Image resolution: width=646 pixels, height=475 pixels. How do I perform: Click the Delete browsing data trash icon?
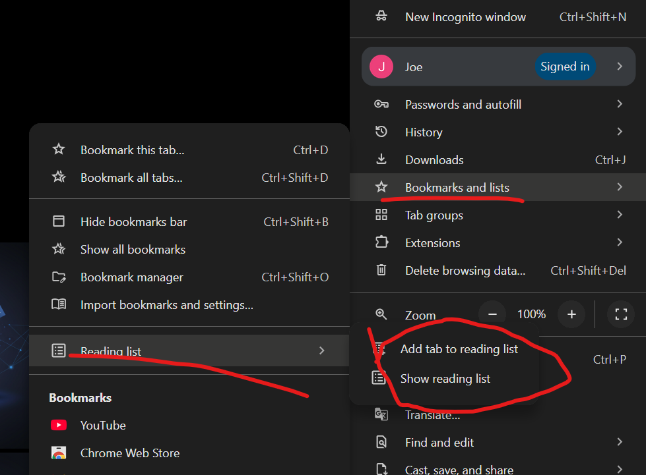pos(381,271)
